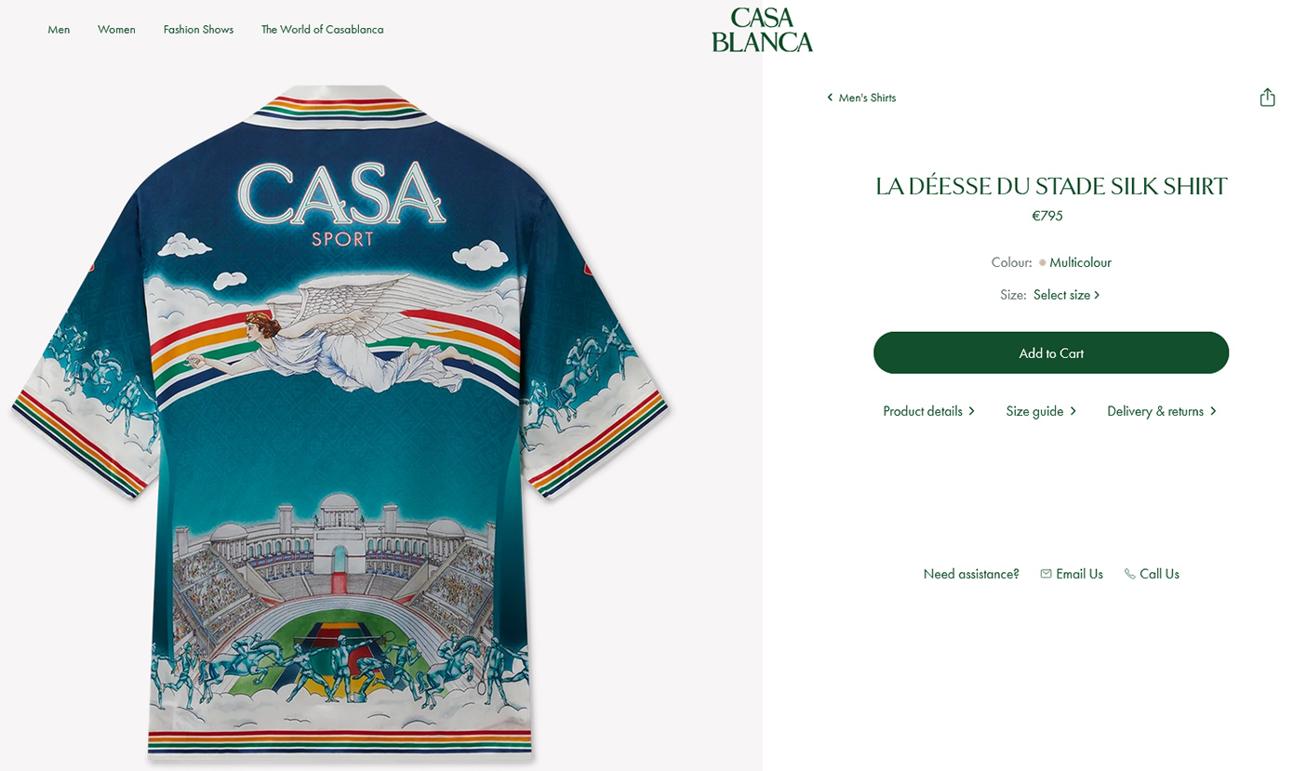
Task: Open the Women menu
Action: tap(116, 30)
